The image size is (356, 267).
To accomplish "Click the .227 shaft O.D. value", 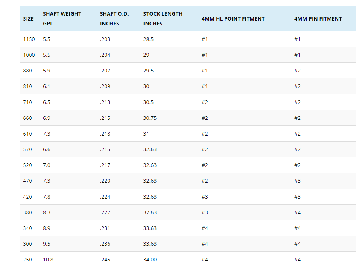I will tap(105, 212).
